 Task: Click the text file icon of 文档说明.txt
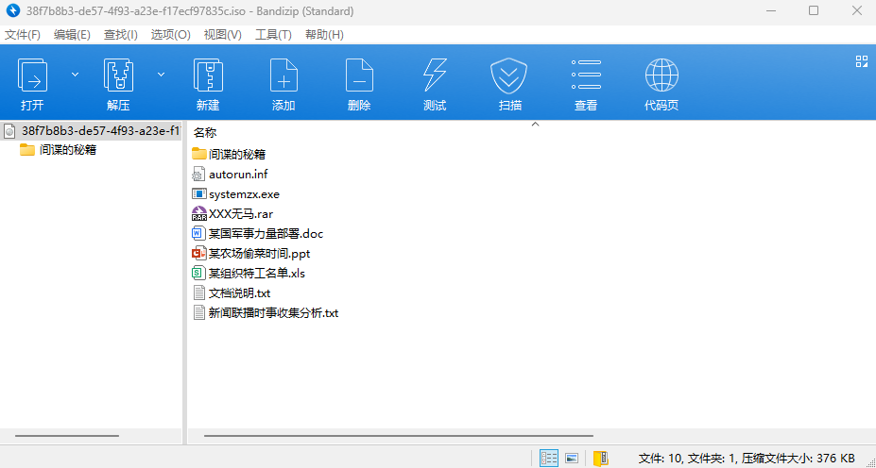tap(198, 292)
